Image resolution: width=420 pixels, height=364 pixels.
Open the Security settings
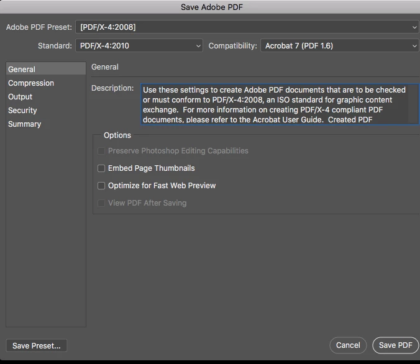point(46,111)
